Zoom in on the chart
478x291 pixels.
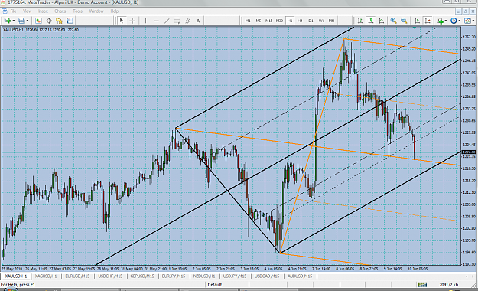click(x=394, y=21)
